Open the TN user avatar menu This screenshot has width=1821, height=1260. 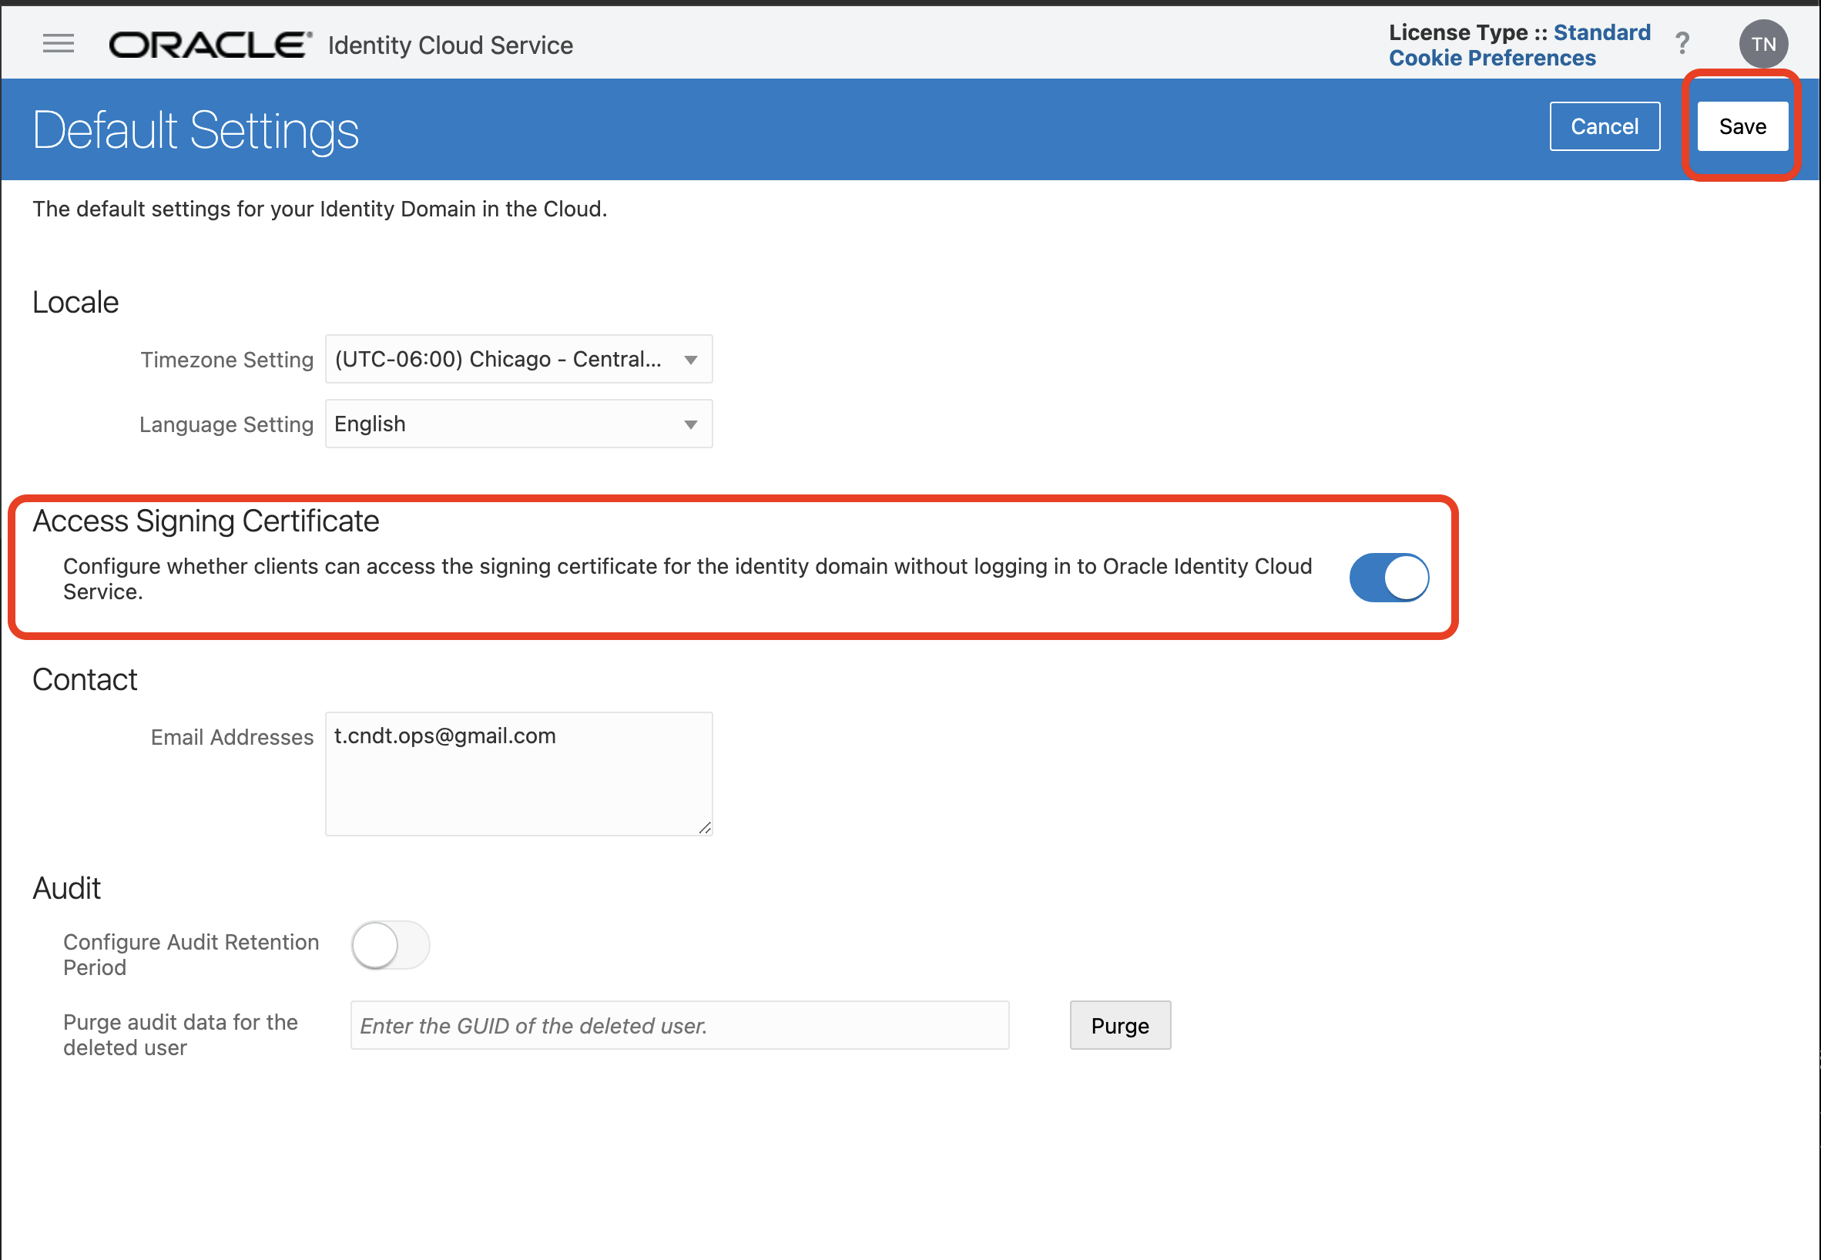(1762, 44)
